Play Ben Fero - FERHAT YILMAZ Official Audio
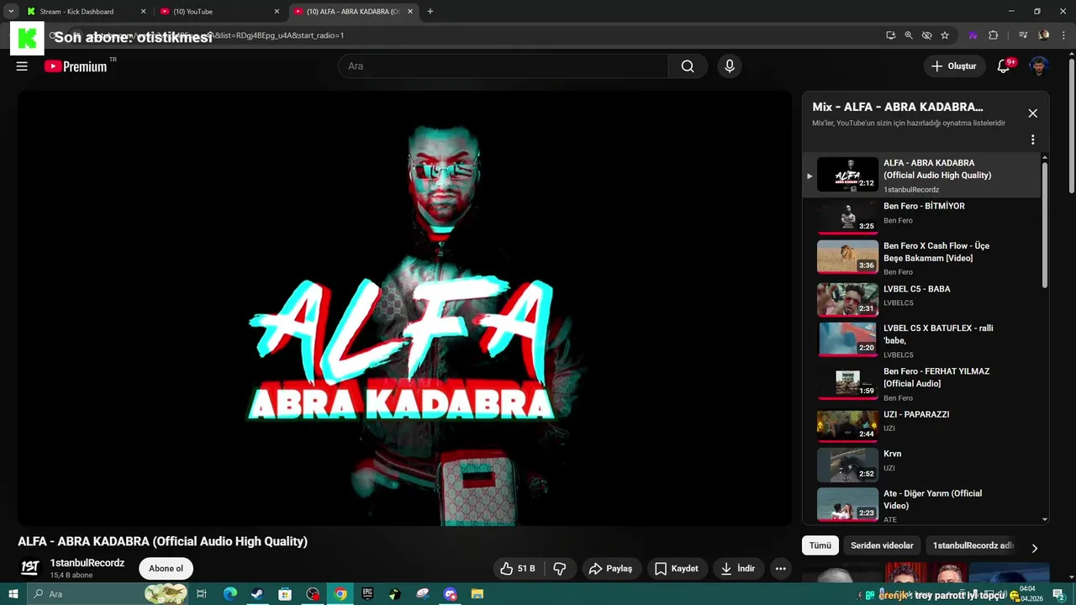This screenshot has height=605, width=1076. click(922, 383)
